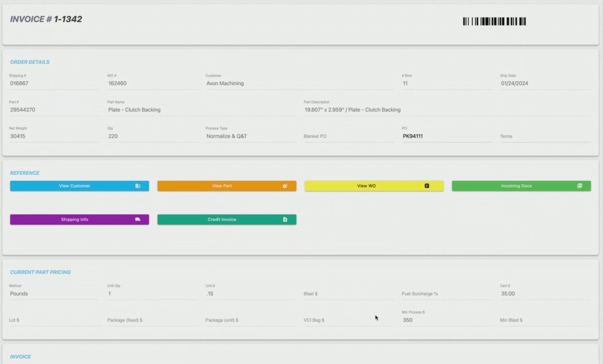Click the ORDER DETAILS section heading
Image resolution: width=603 pixels, height=364 pixels.
pyautogui.click(x=30, y=62)
